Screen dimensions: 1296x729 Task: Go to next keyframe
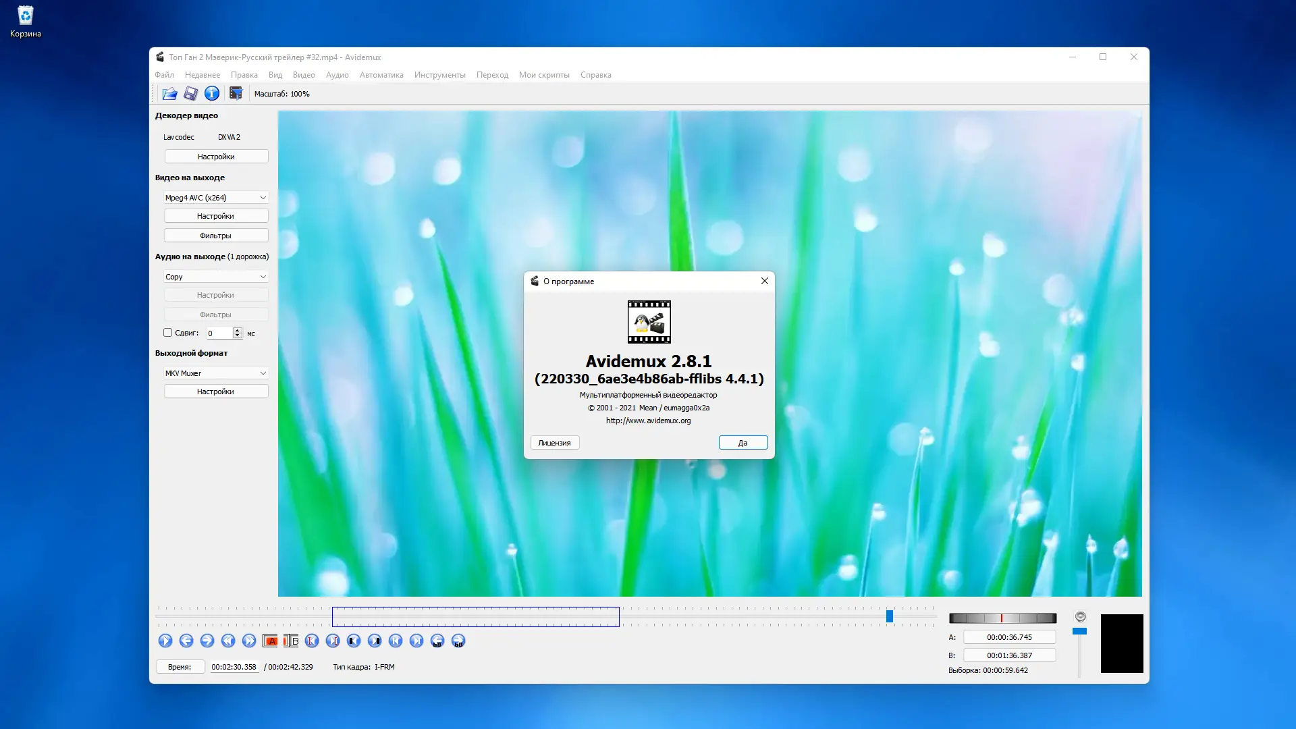pyautogui.click(x=249, y=641)
